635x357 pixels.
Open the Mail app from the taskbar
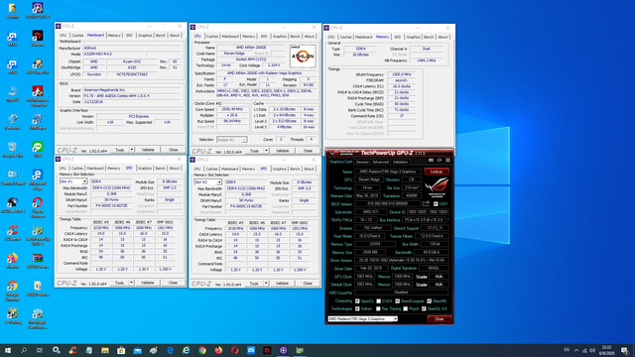click(137, 350)
